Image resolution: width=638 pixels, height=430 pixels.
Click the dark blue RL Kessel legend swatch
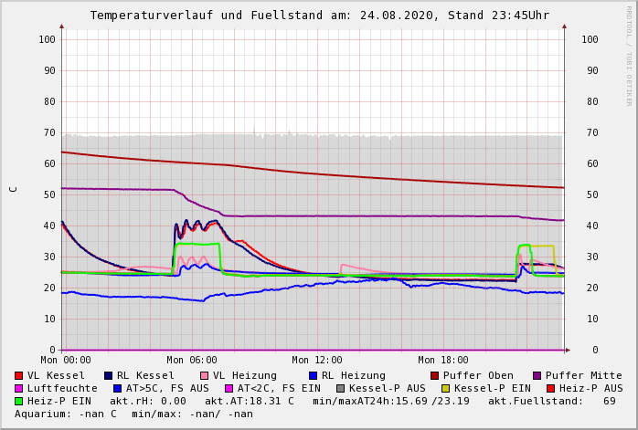tap(108, 375)
